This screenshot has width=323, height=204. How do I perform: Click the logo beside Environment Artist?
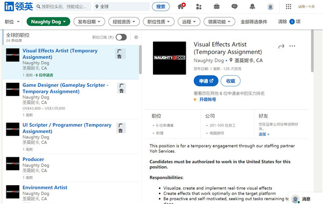pyautogui.click(x=12, y=192)
